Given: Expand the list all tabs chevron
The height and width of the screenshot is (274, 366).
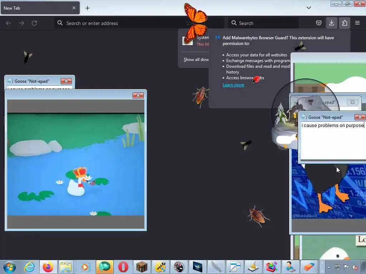Looking at the screenshot, I should [x=309, y=8].
